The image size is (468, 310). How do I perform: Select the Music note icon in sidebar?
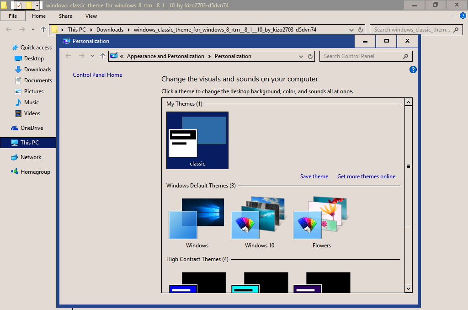(18, 102)
